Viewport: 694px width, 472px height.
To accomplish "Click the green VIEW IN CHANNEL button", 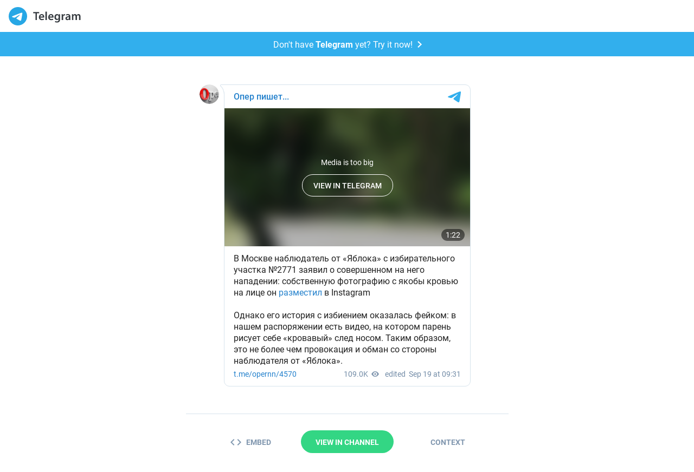I will (347, 442).
